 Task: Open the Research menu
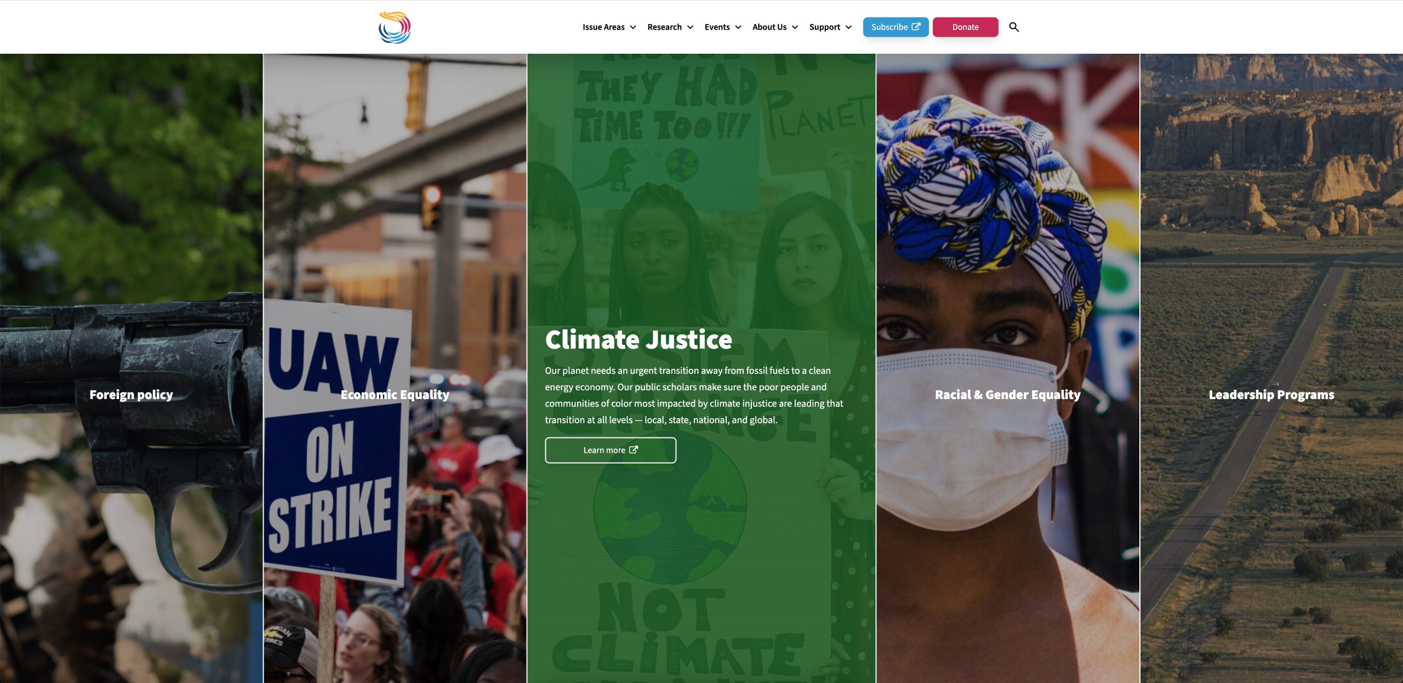664,27
